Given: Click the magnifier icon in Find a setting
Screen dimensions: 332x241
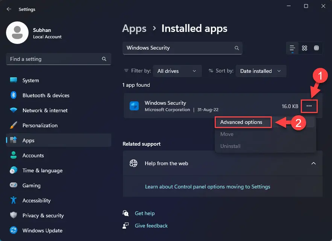Looking at the screenshot, I should [104, 59].
